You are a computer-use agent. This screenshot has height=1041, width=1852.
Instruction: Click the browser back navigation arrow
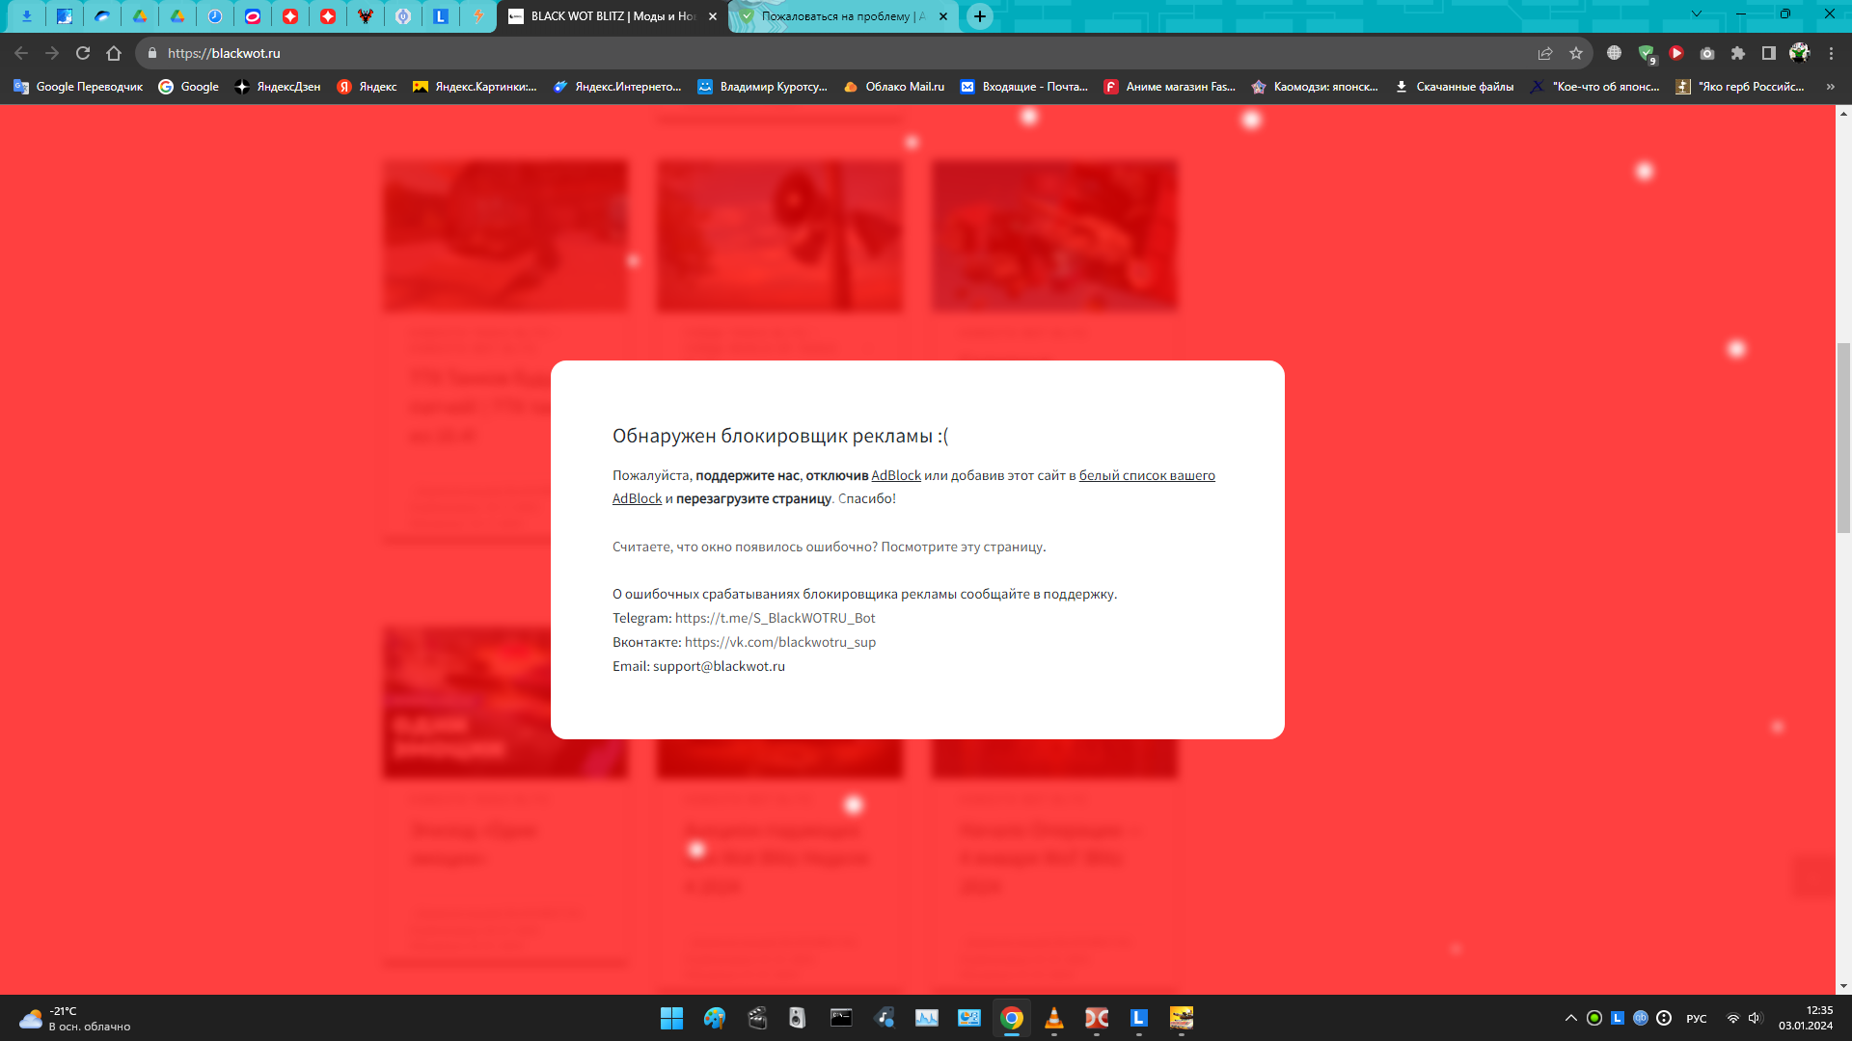21,53
